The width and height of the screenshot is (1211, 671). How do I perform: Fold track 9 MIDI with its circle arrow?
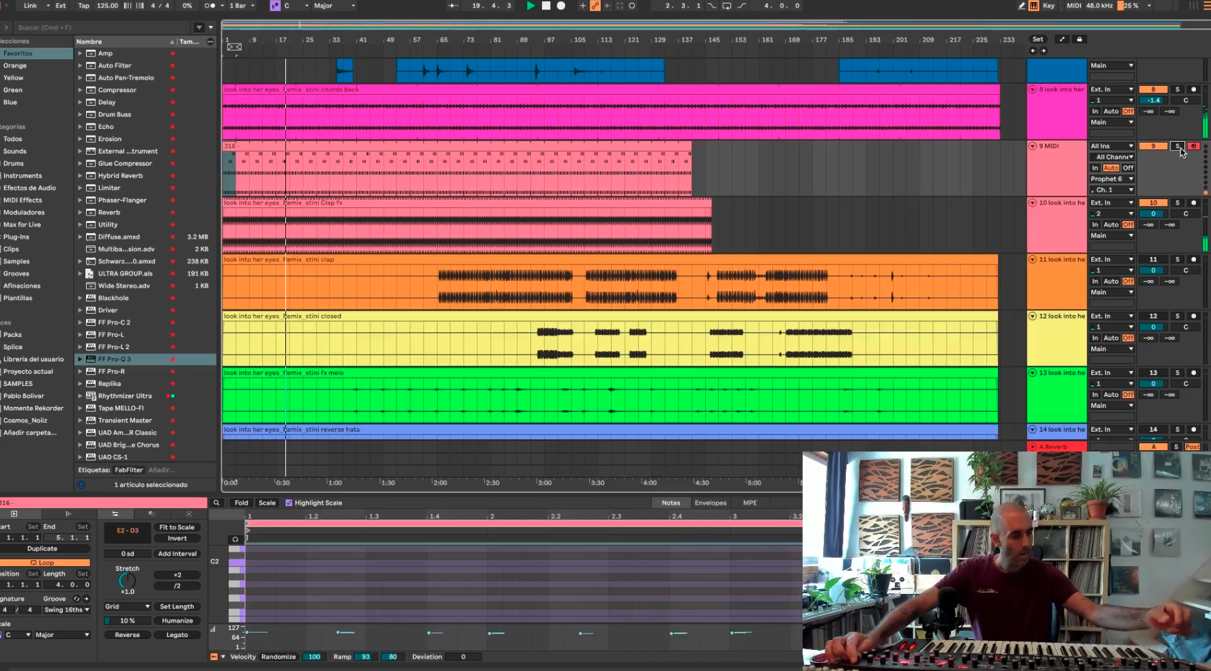[x=1033, y=146]
